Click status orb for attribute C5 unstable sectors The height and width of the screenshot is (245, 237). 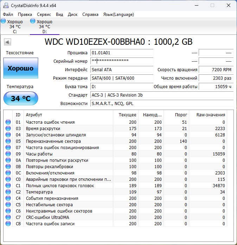pyautogui.click(x=8, y=204)
